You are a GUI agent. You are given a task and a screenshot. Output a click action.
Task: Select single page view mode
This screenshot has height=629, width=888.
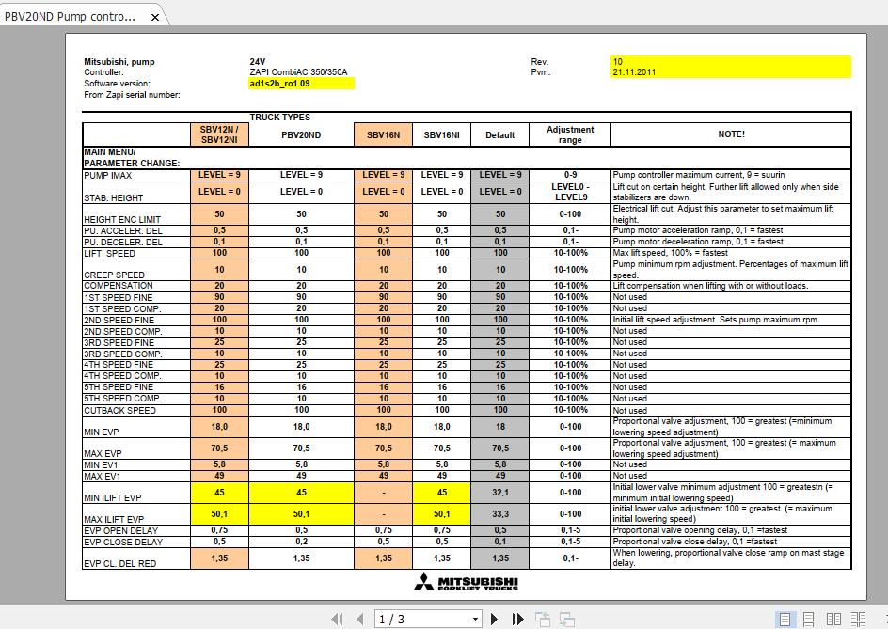(785, 619)
